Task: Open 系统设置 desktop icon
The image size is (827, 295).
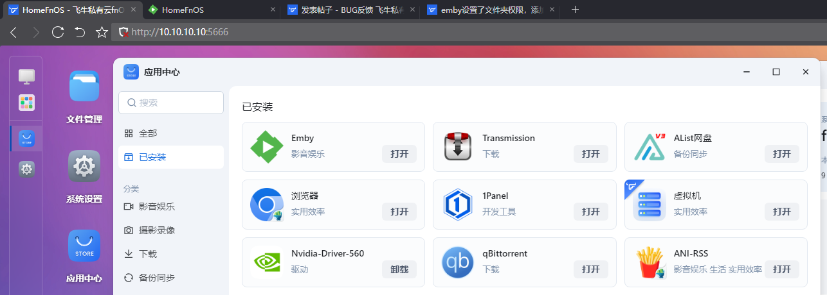Action: (x=84, y=167)
